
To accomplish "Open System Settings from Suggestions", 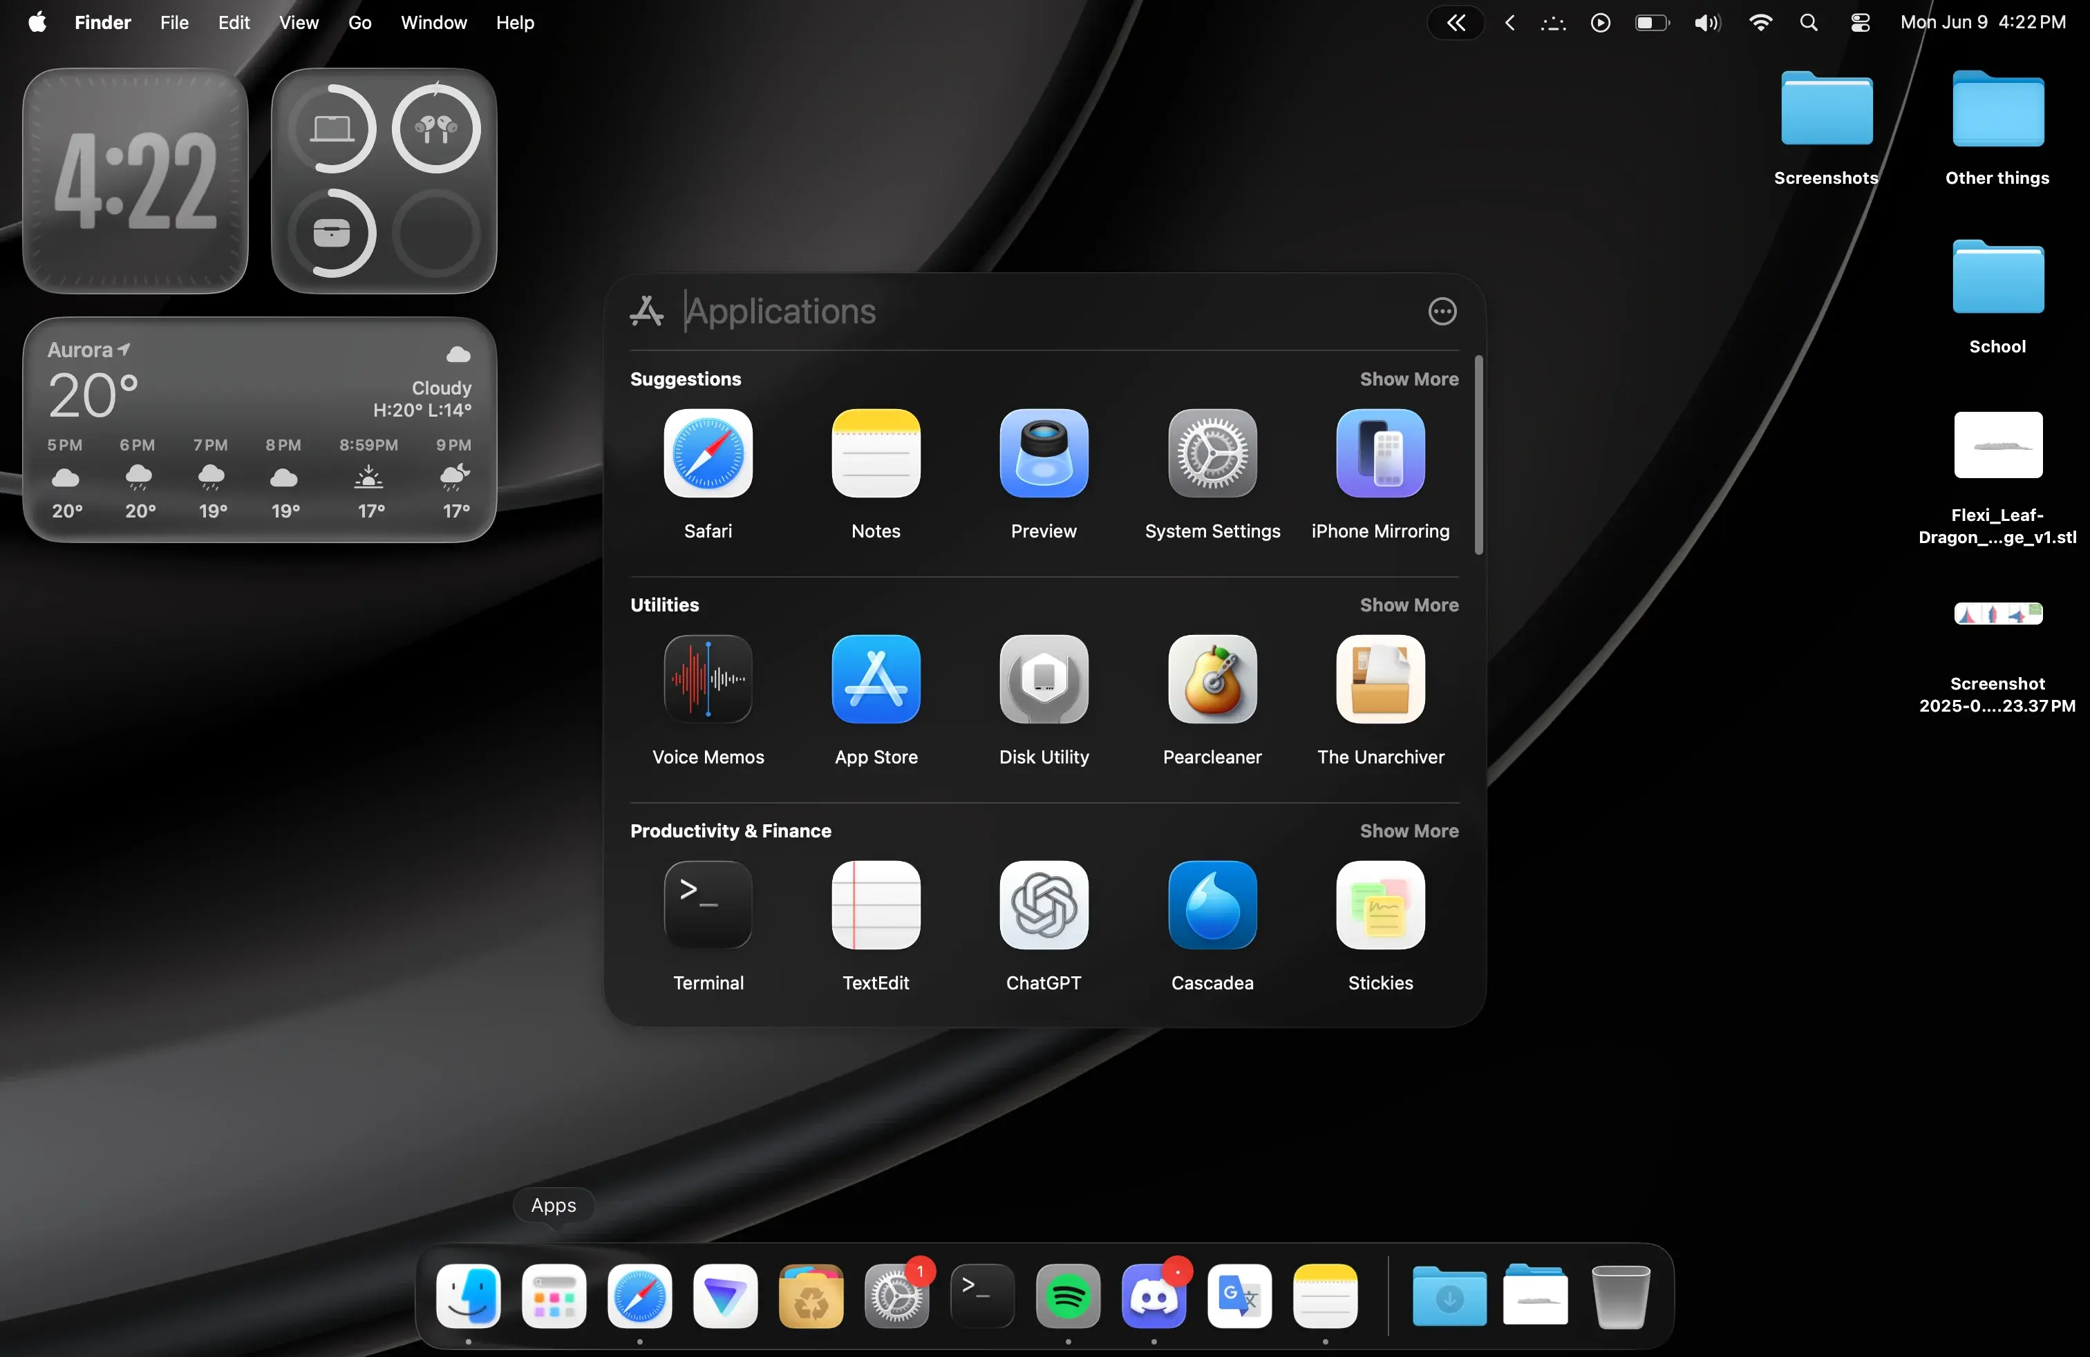I will click(1212, 454).
